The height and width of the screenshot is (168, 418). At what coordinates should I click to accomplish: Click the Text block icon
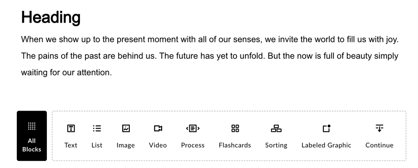pos(71,128)
